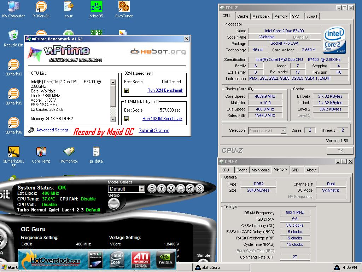
Task: Click the NVIDIA logo in the banner
Action: (x=165, y=260)
